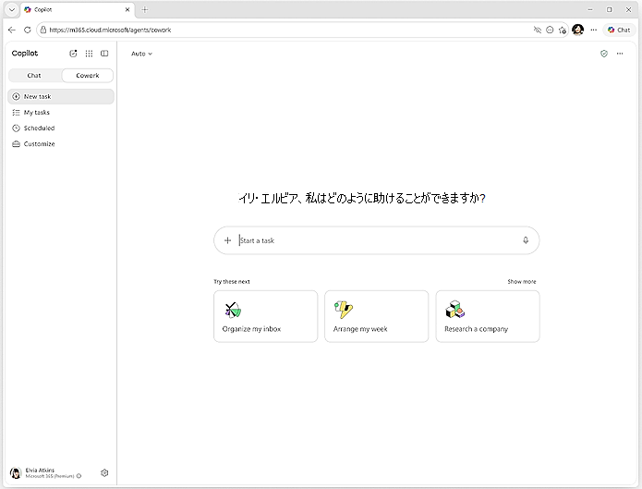Click the lock site info icon

43,30
